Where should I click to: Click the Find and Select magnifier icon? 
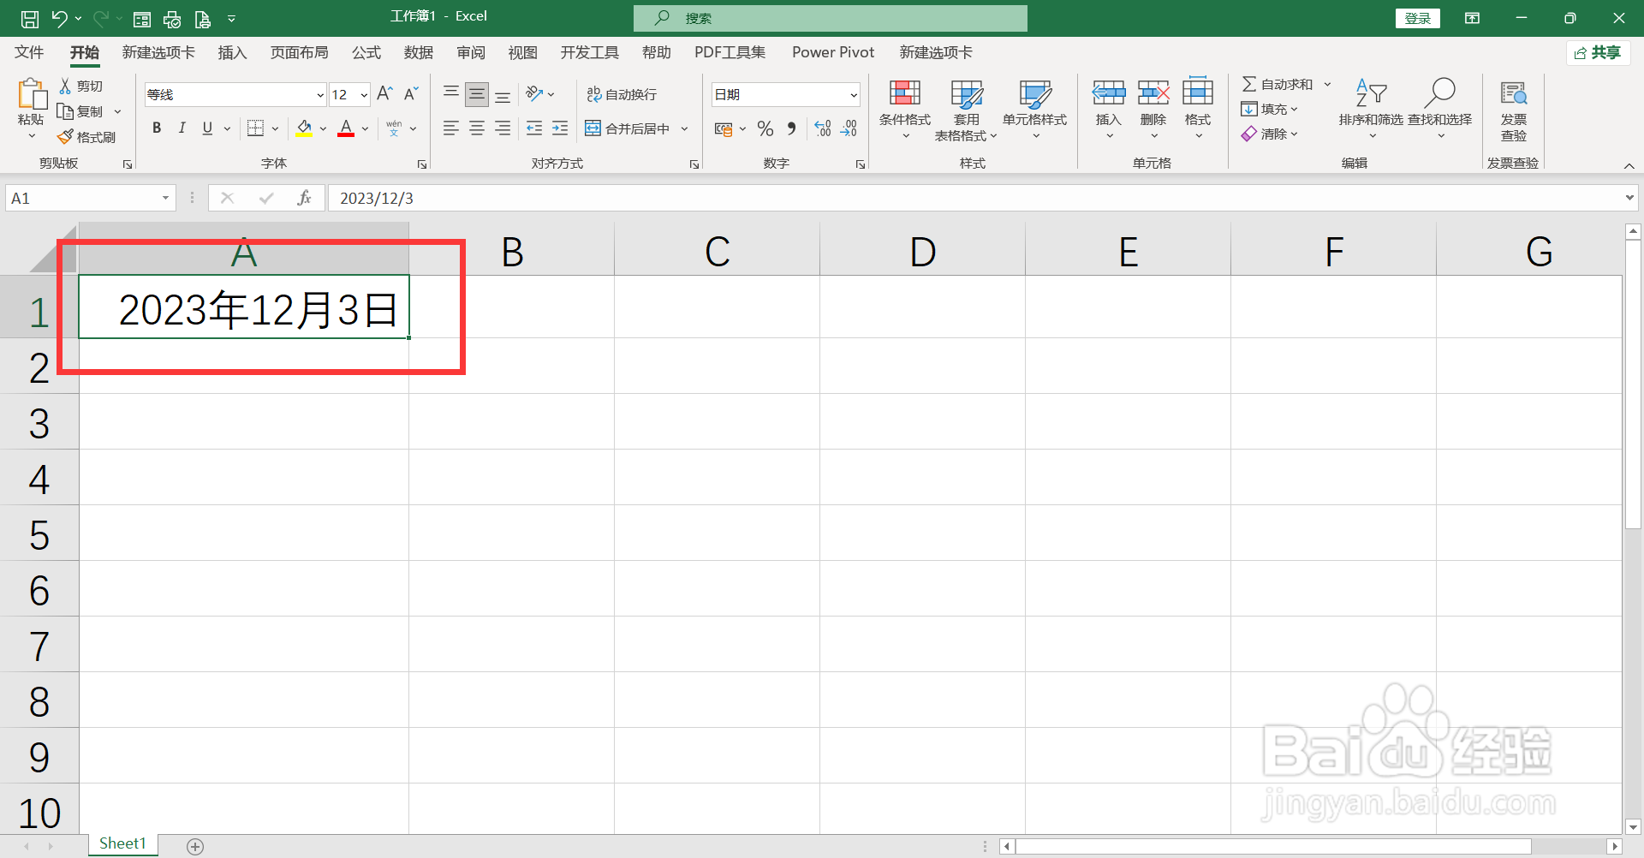tap(1439, 92)
